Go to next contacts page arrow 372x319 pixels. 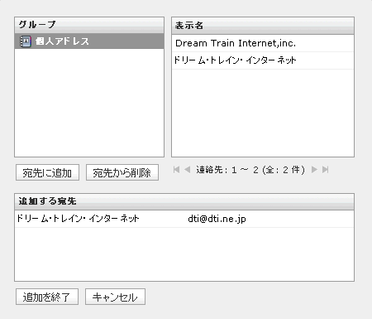(314, 170)
